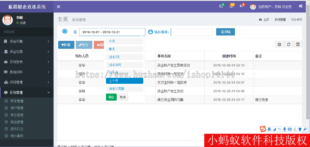Click the 系统报表 dashboard icon in sidebar

tap(6, 62)
